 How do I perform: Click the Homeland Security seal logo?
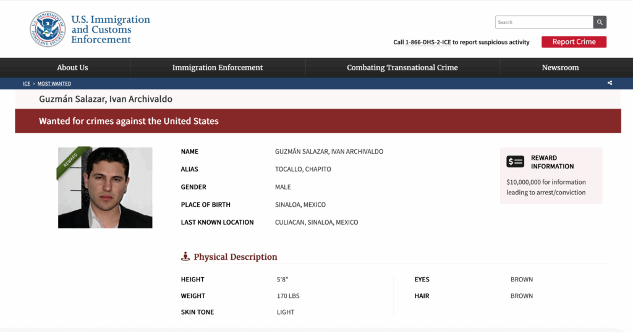[47, 30]
